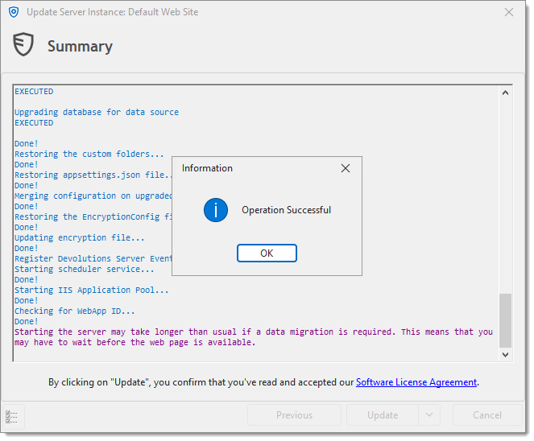534x441 pixels.
Task: Click the Information dialog title text
Action: pyautogui.click(x=207, y=168)
